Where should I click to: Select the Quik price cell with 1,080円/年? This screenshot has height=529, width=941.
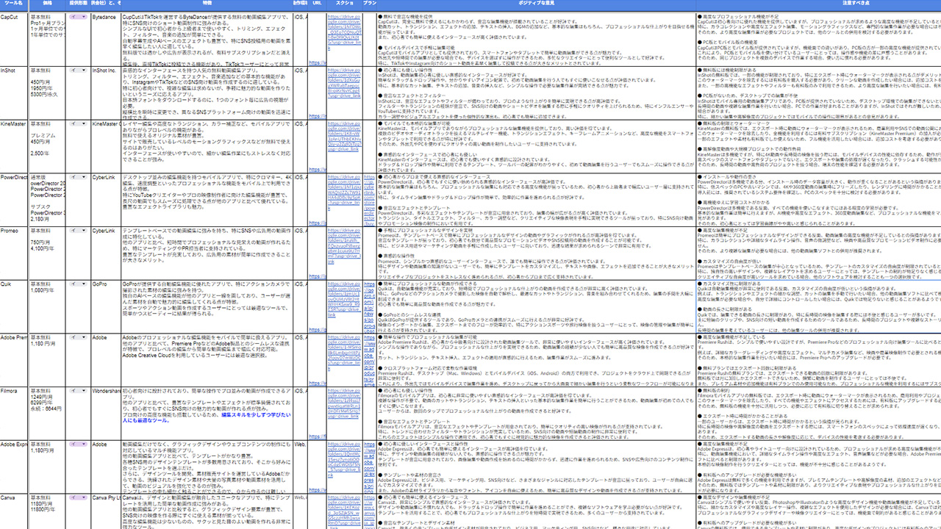coord(47,306)
